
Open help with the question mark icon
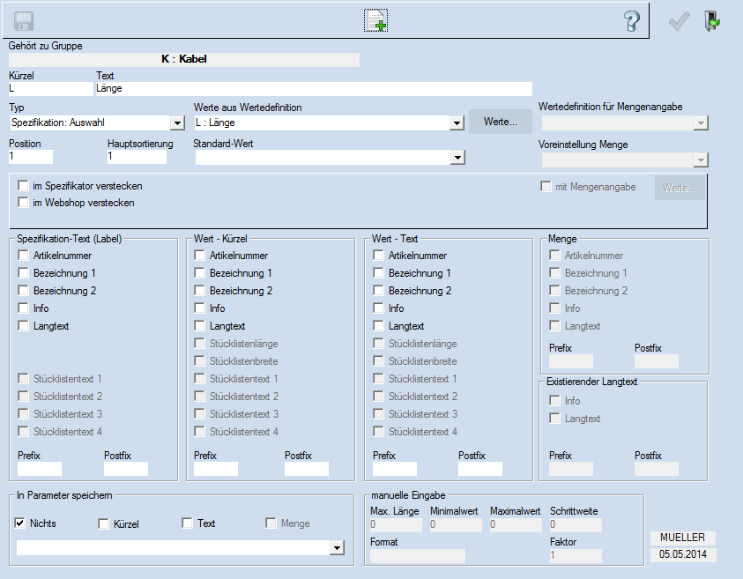pyautogui.click(x=630, y=21)
